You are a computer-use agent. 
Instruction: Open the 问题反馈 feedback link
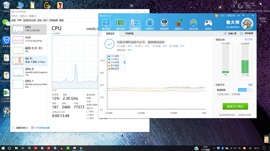(231, 15)
